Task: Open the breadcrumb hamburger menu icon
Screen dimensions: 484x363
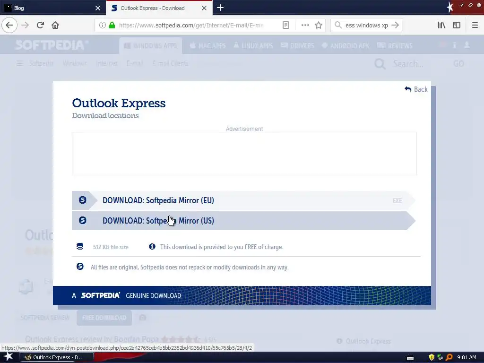Action: pos(20,63)
